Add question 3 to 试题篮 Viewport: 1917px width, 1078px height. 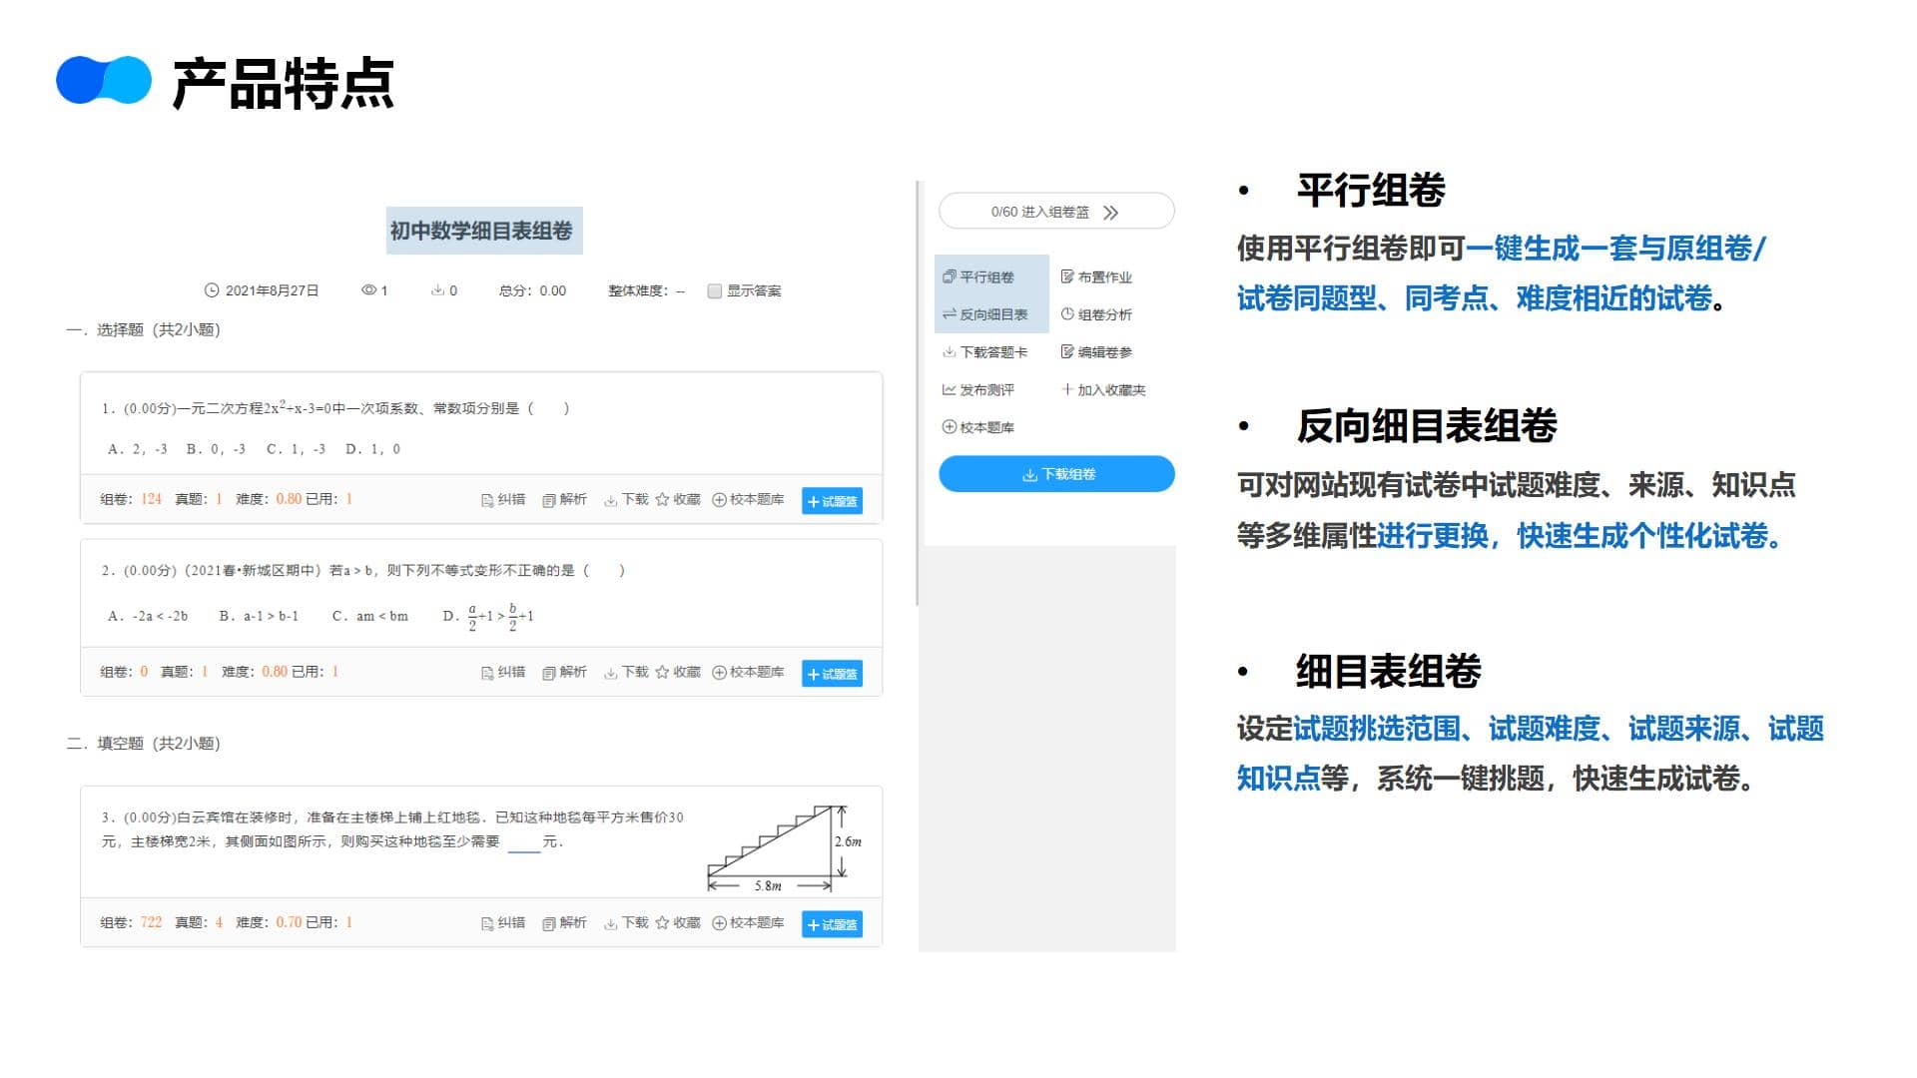(x=832, y=925)
